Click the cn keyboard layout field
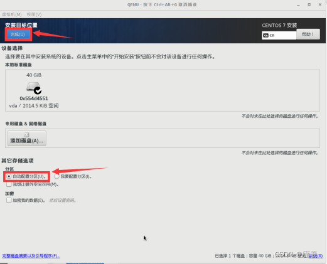This screenshot has height=264, width=327. pyautogui.click(x=279, y=35)
